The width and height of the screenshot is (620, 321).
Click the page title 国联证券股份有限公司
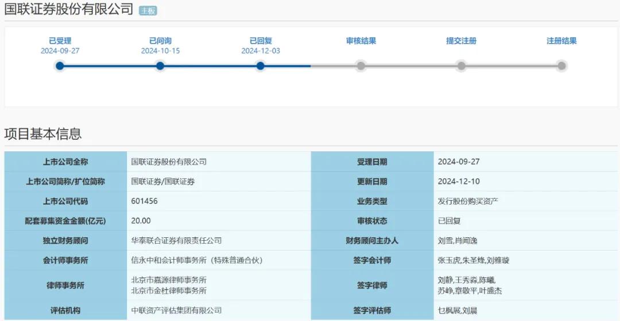point(69,9)
